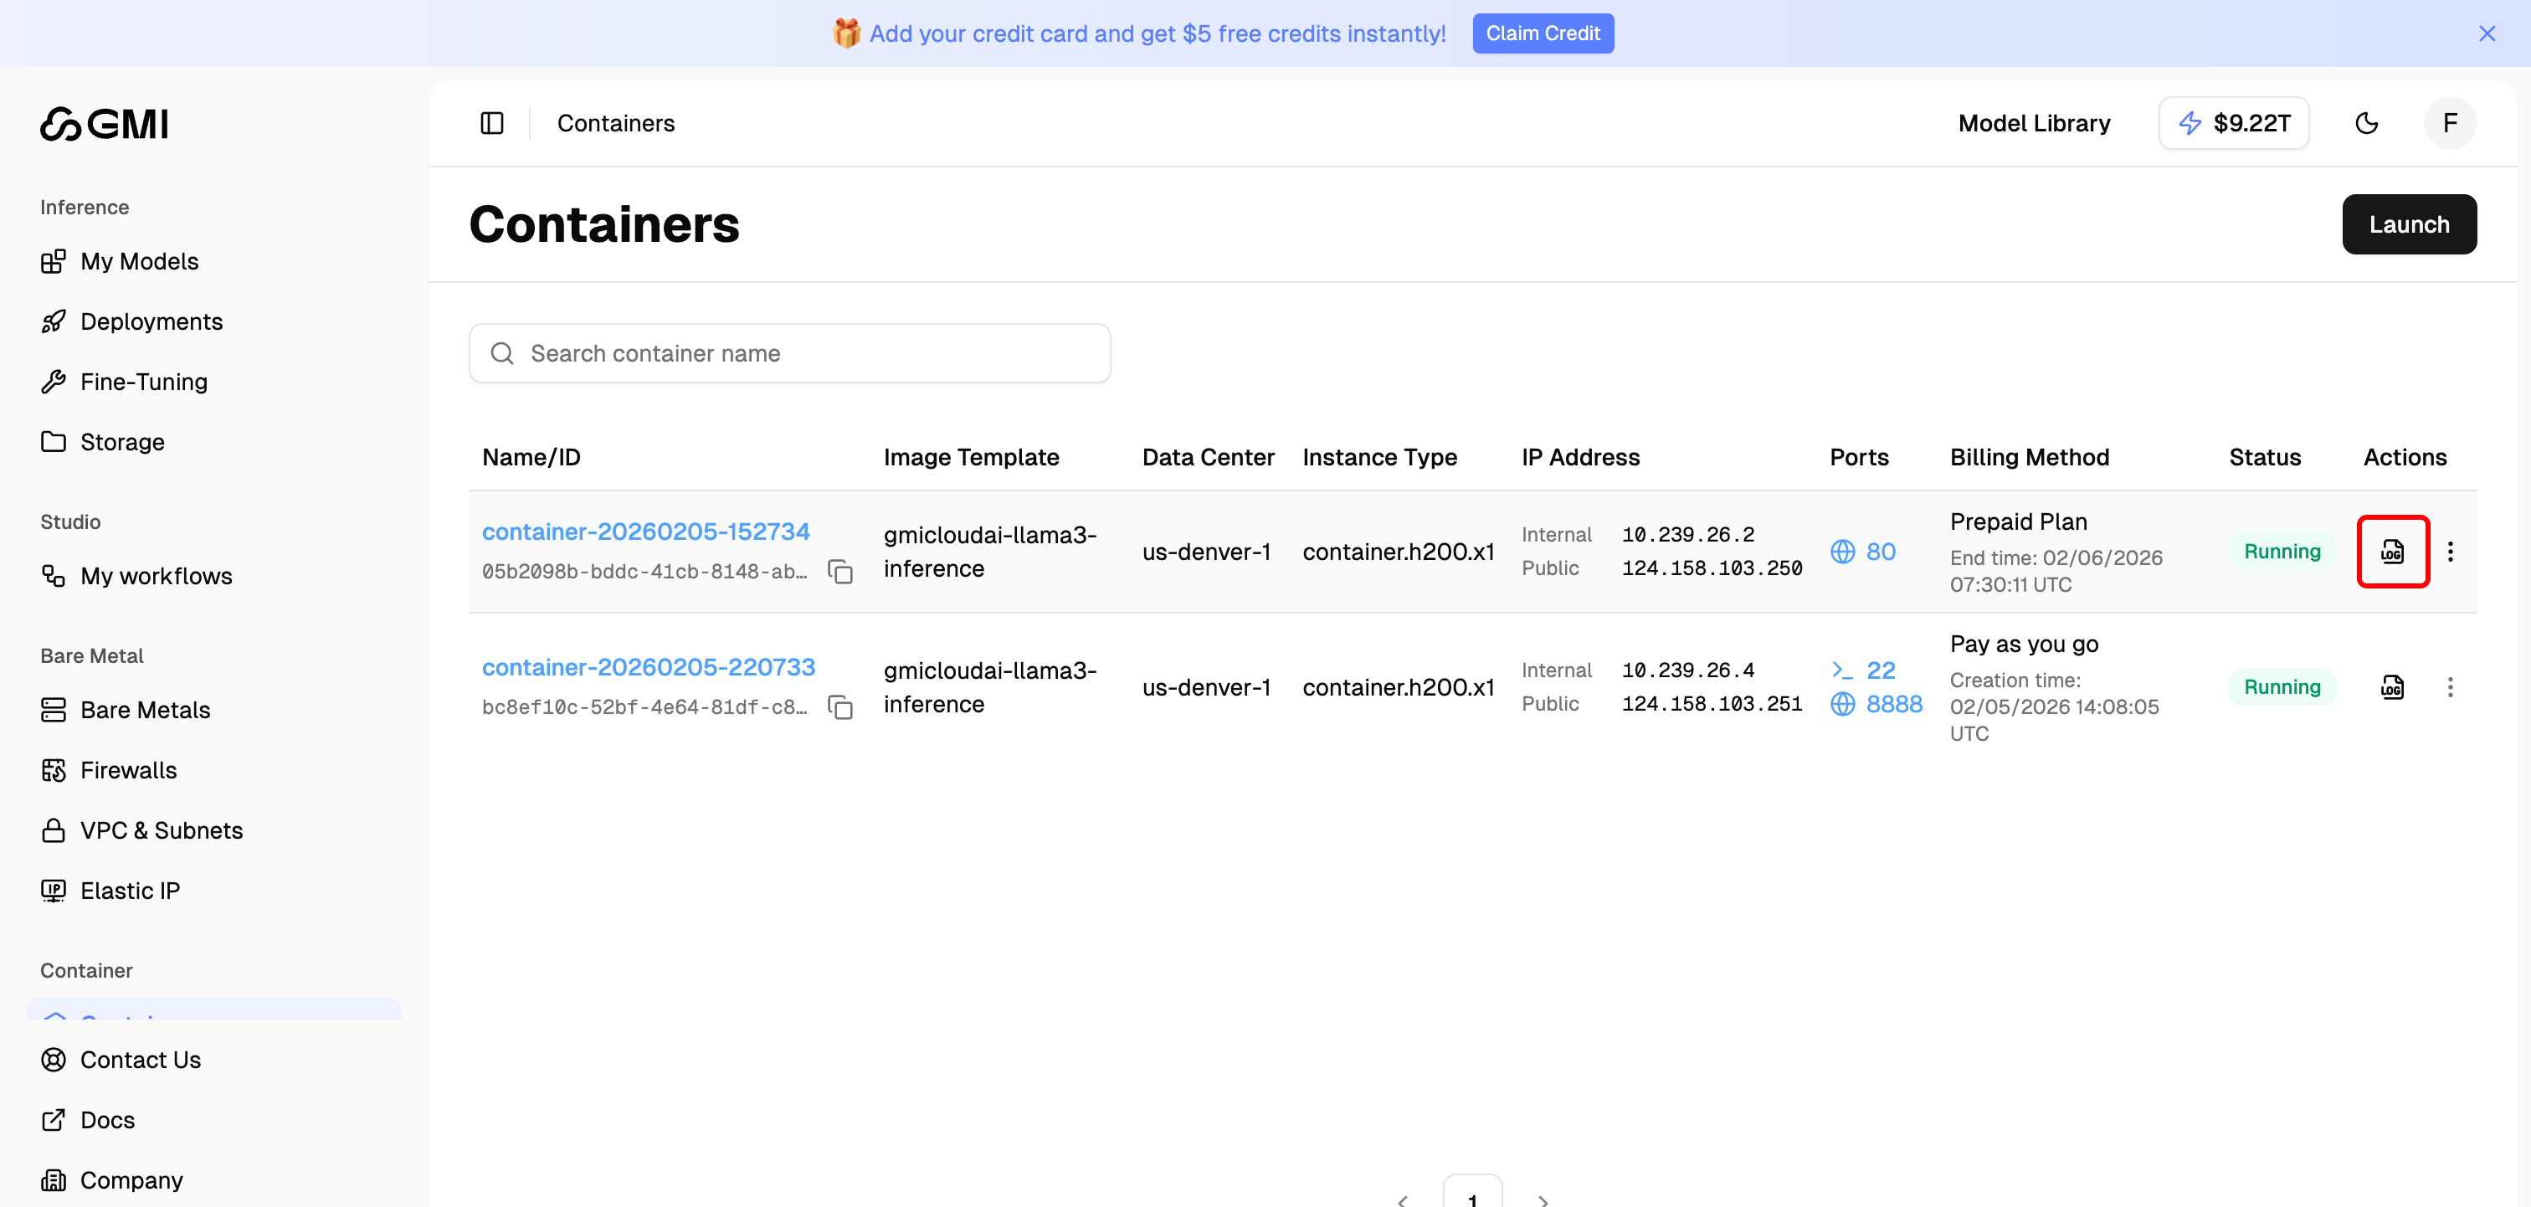This screenshot has width=2531, height=1207.
Task: Claim the $5 free credit
Action: [x=1543, y=33]
